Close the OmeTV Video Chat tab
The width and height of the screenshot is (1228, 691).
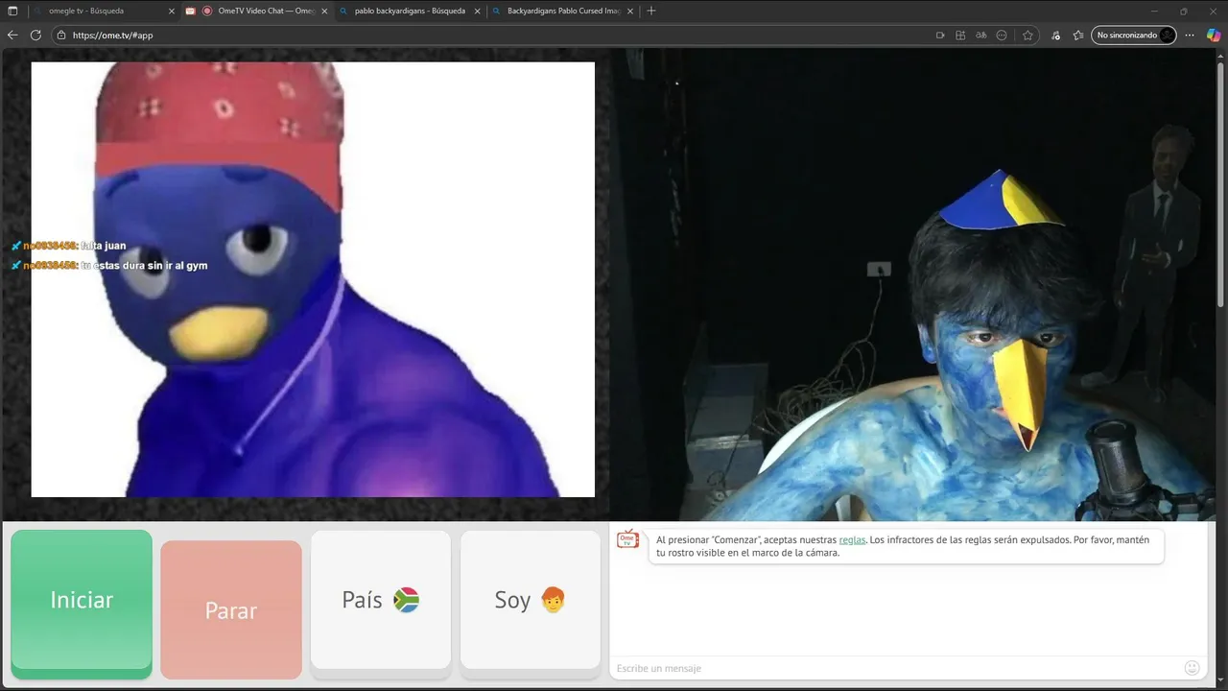point(324,12)
